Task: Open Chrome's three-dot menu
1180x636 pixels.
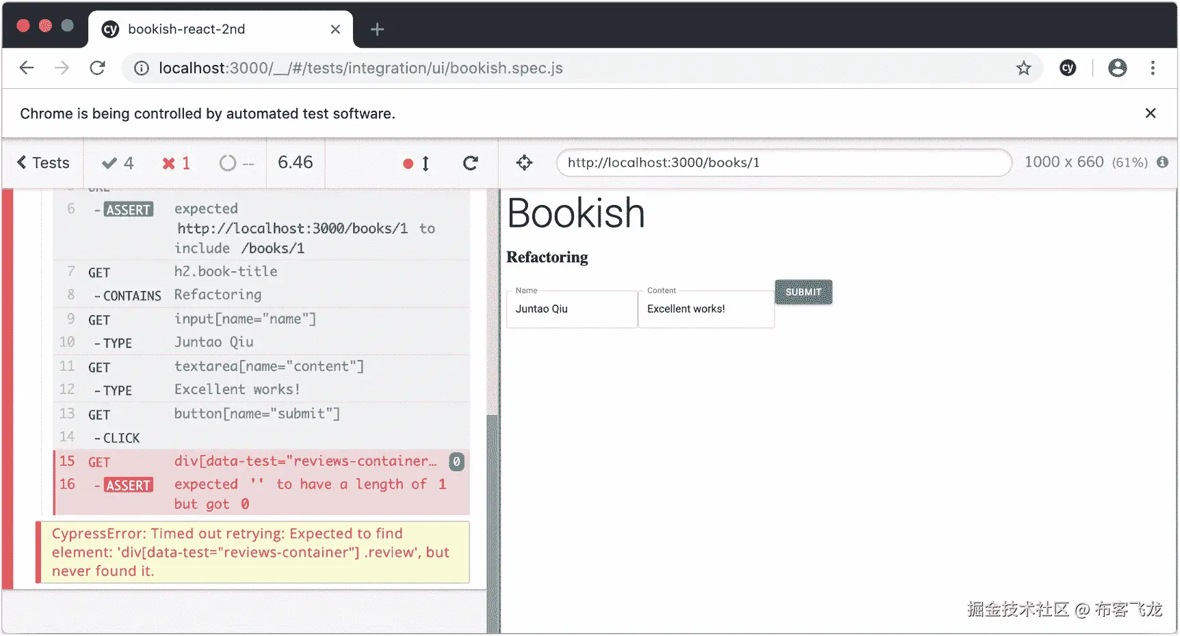Action: (x=1153, y=68)
